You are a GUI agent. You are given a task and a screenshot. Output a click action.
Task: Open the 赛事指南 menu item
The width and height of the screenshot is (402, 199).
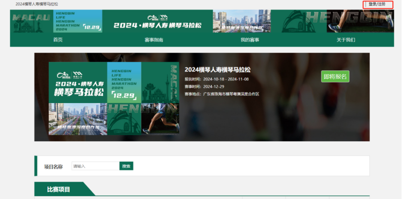154,40
